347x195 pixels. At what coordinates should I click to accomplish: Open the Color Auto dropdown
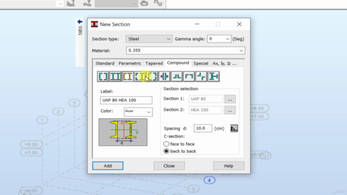point(138,112)
